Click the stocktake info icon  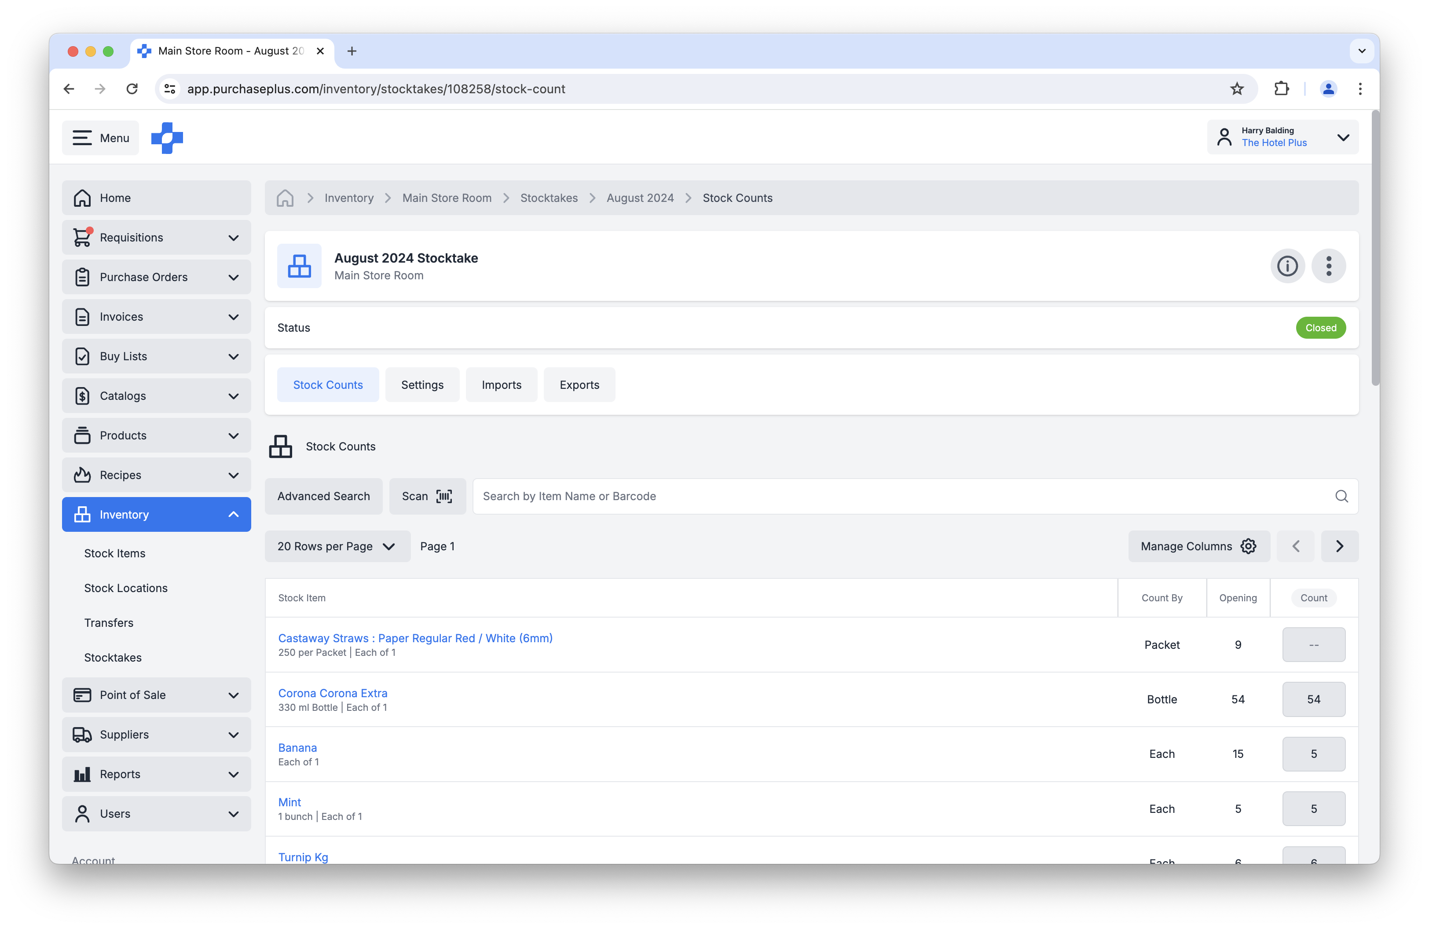[1287, 266]
